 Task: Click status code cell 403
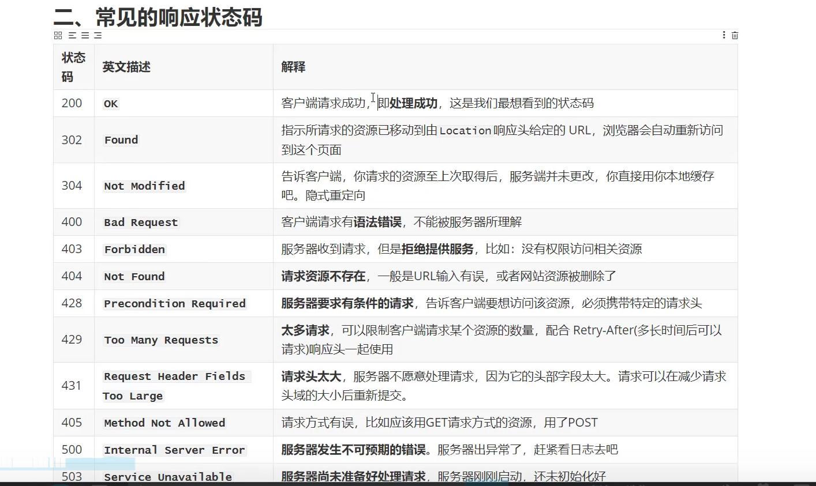[x=74, y=249]
